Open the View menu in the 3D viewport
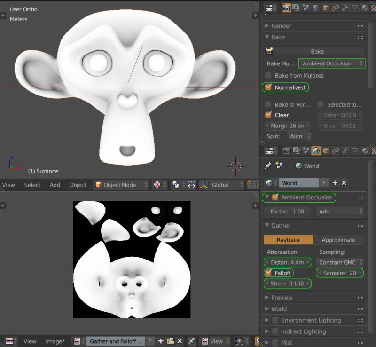This screenshot has height=347, width=376. (8, 185)
